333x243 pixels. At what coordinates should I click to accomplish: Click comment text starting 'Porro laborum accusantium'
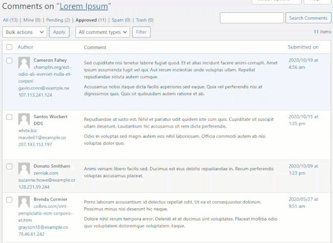173,205
